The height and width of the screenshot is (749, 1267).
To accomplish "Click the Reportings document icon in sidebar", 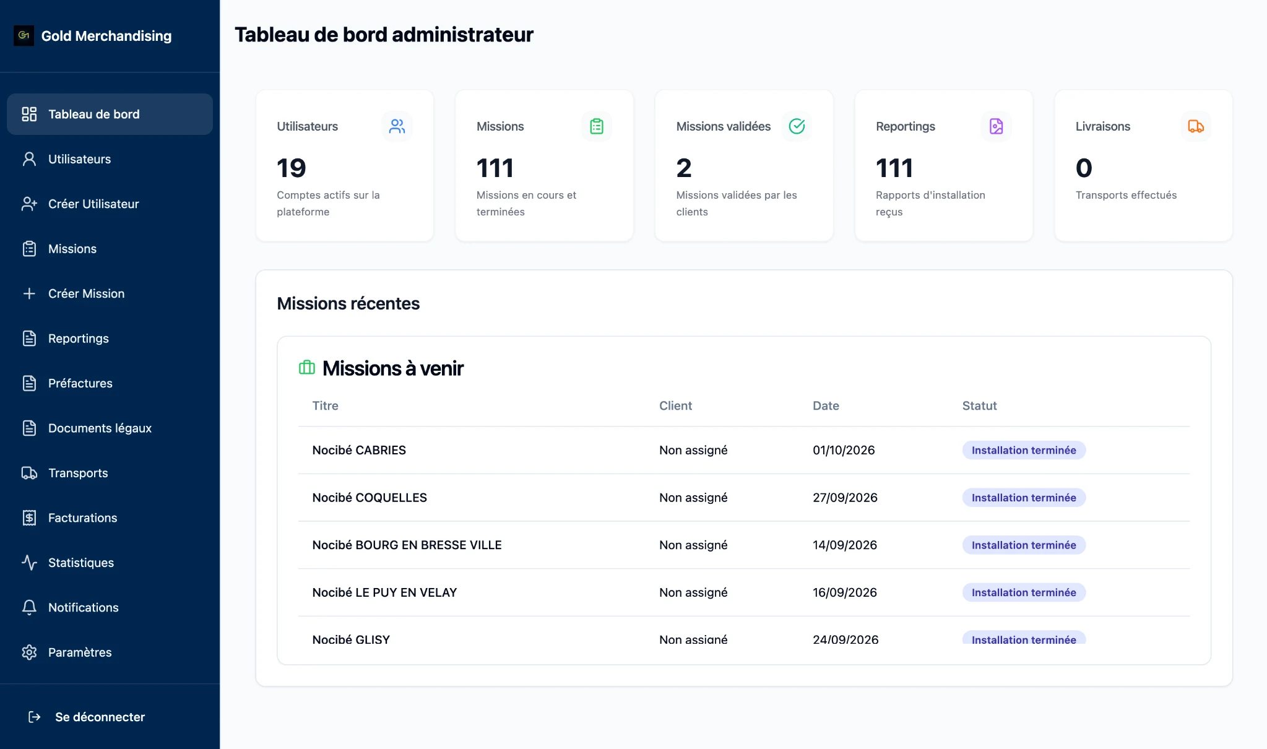I will point(29,339).
